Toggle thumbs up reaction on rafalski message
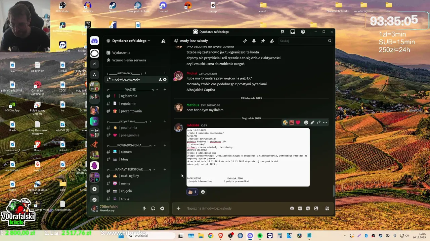The width and height of the screenshot is (430, 241). click(x=192, y=192)
